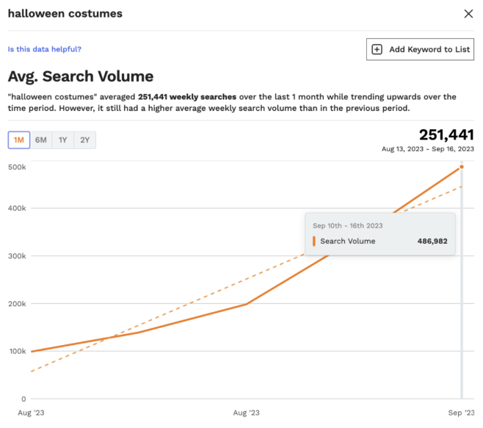Click the highlighted endpoint dot on the chart
The height and width of the screenshot is (428, 483).
[x=461, y=167]
